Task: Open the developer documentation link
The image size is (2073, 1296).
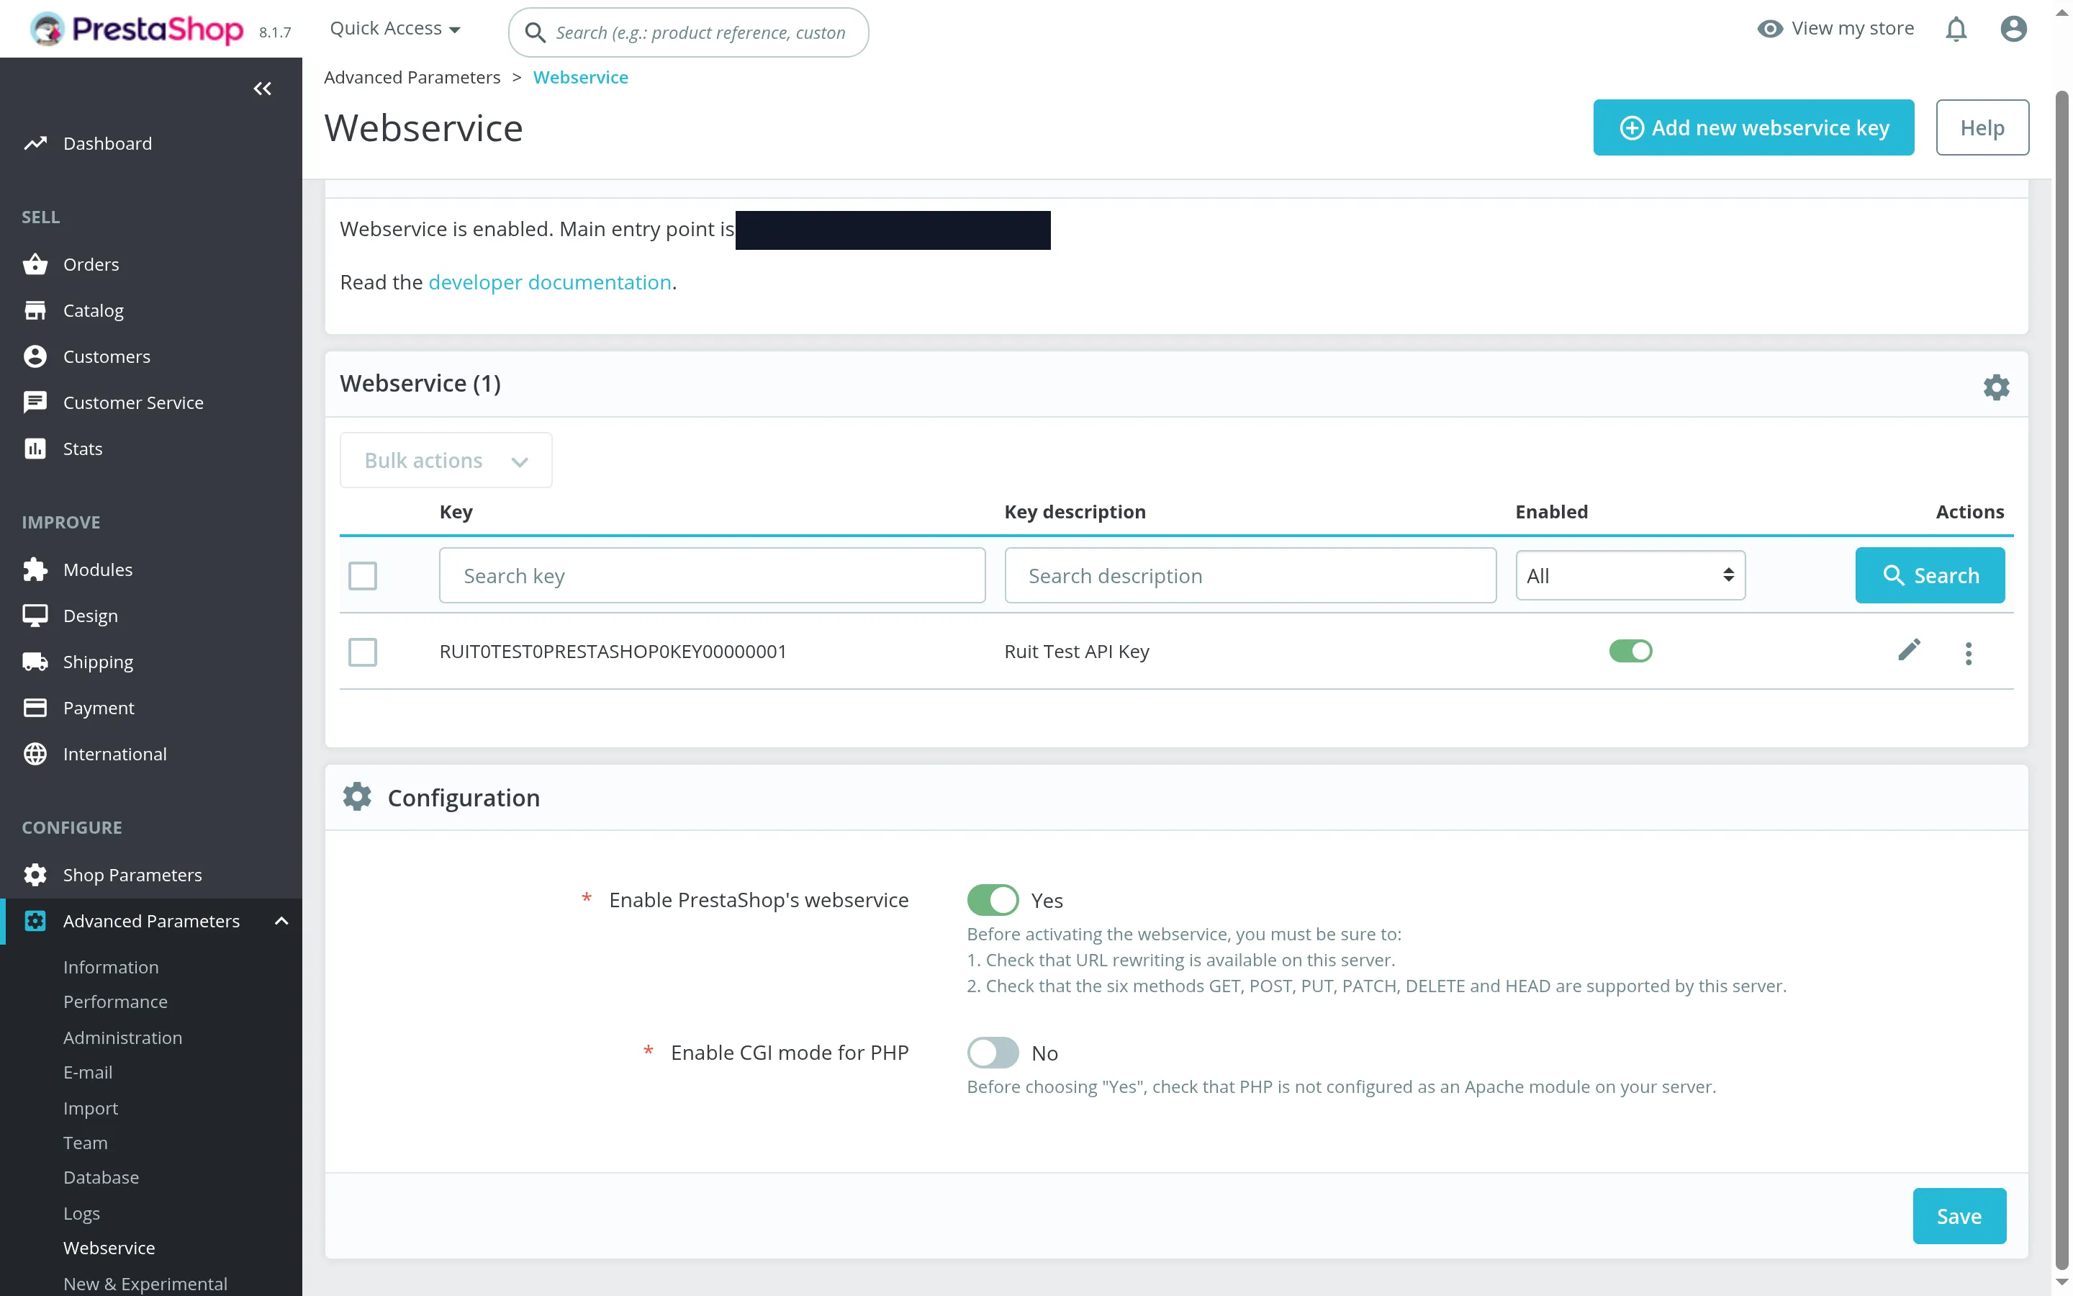Action: click(x=549, y=282)
